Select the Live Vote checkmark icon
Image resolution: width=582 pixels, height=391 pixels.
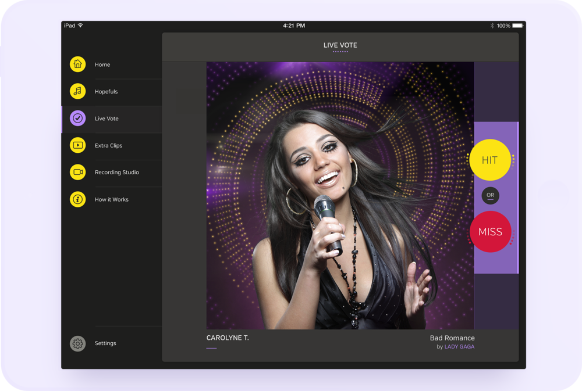tap(78, 119)
